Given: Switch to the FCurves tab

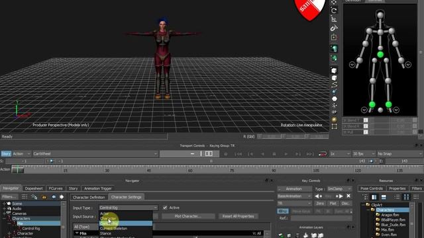Looking at the screenshot, I should pyautogui.click(x=56, y=188).
